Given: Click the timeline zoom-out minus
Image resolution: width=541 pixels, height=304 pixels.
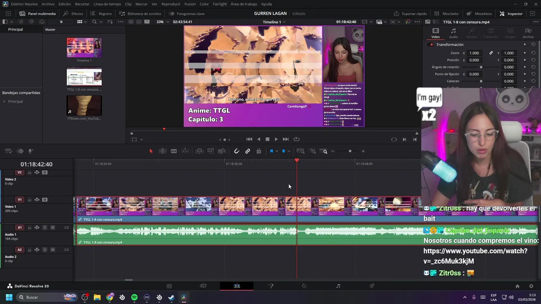Looking at the screenshot, I should click(x=333, y=151).
